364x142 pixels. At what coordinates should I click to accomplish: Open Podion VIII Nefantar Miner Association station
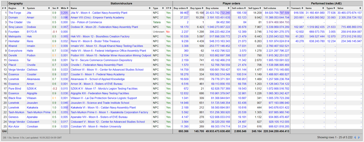tap(111, 56)
